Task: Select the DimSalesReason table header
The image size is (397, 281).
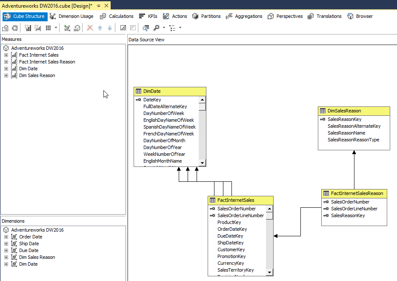Action: tap(354, 111)
